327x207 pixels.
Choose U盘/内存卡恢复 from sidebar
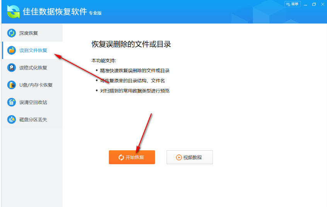(x=32, y=85)
